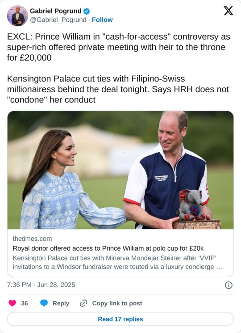Open the post info circle icon

[x=229, y=285]
